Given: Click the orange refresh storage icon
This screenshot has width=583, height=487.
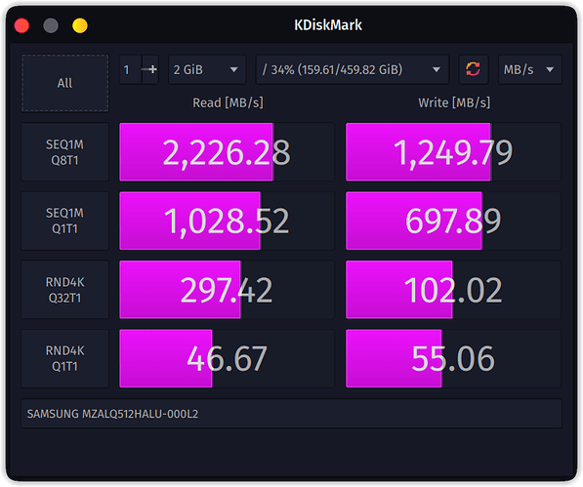Looking at the screenshot, I should point(473,69).
